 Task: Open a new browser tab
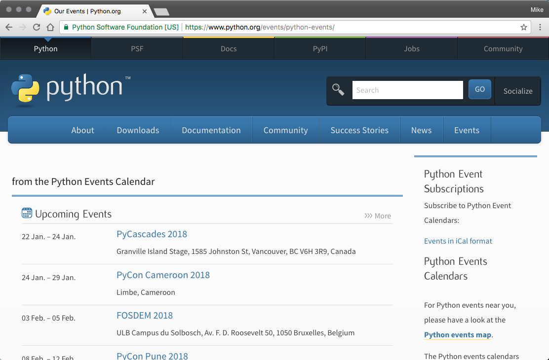coord(161,11)
